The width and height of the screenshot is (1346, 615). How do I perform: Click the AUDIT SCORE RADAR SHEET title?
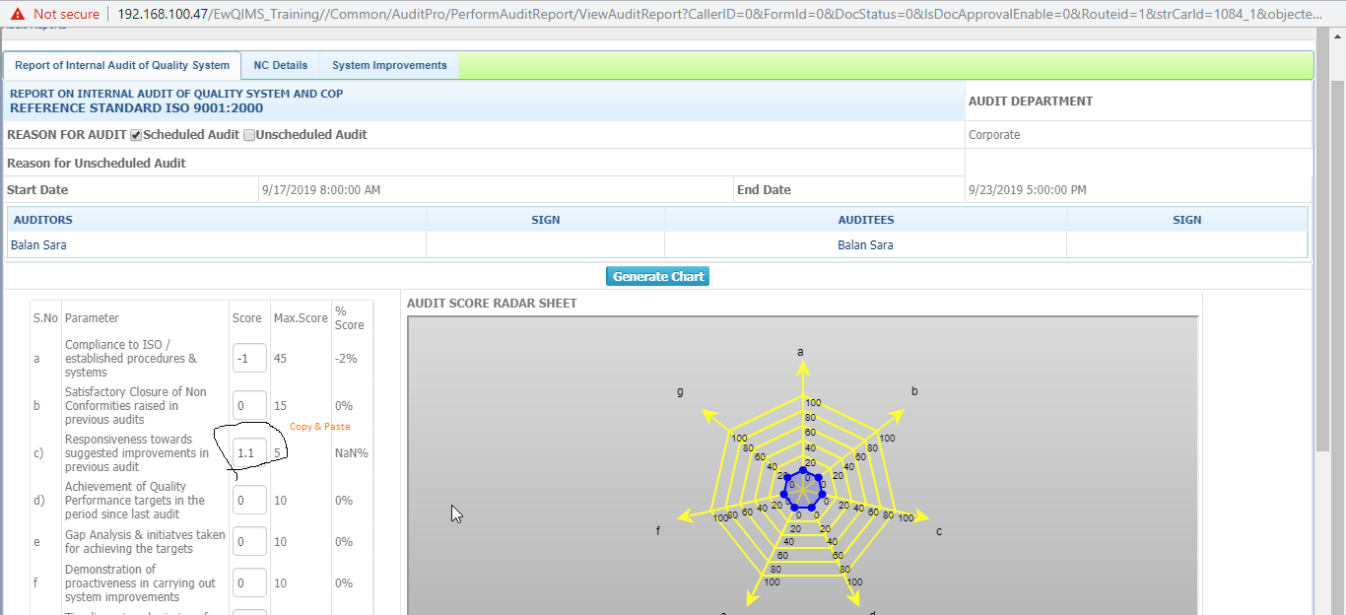pyautogui.click(x=492, y=304)
